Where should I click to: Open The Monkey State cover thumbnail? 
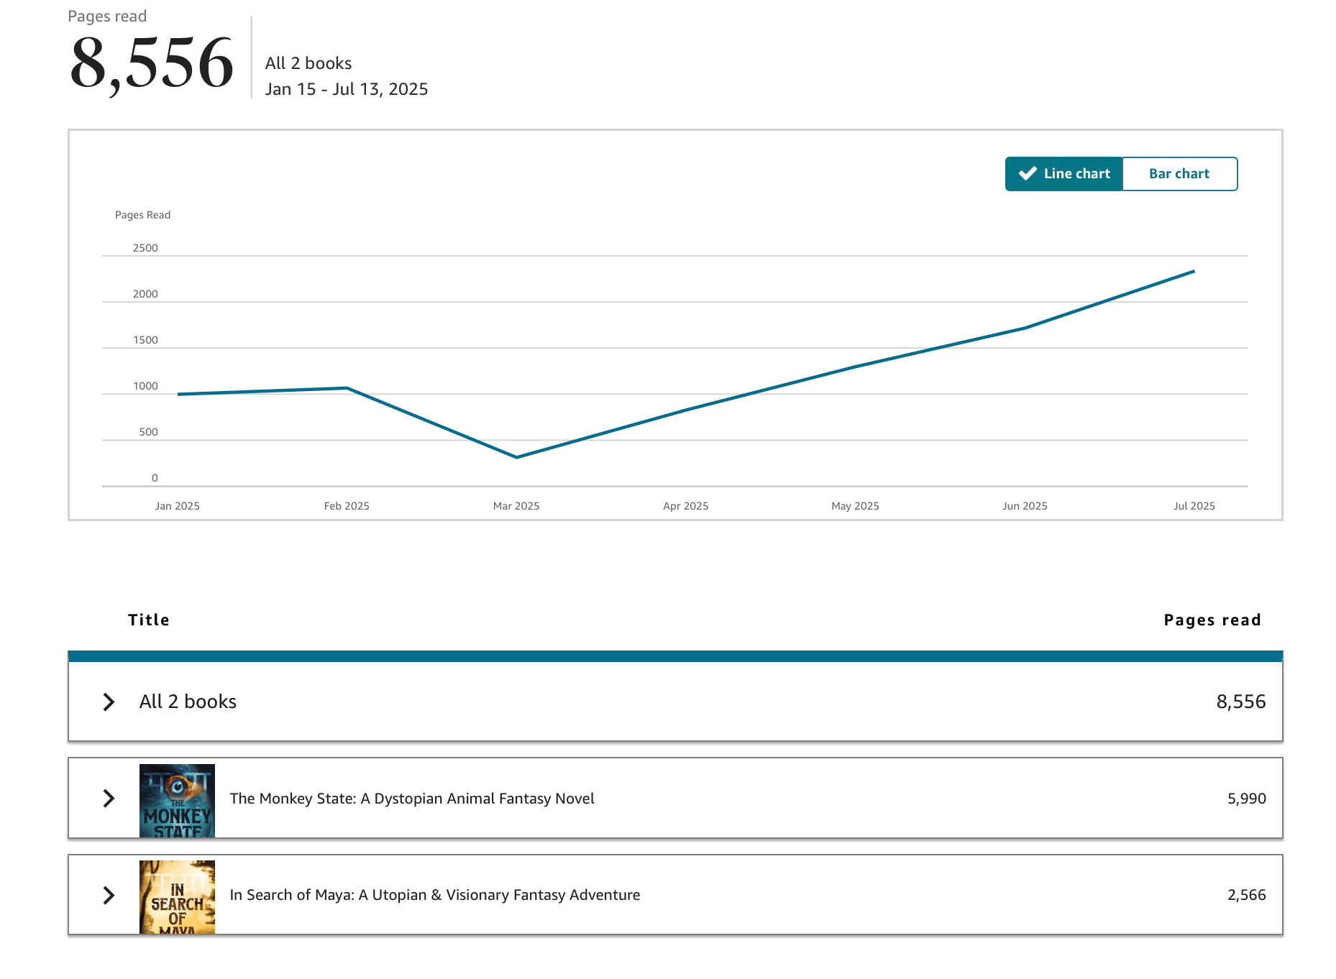tap(177, 801)
